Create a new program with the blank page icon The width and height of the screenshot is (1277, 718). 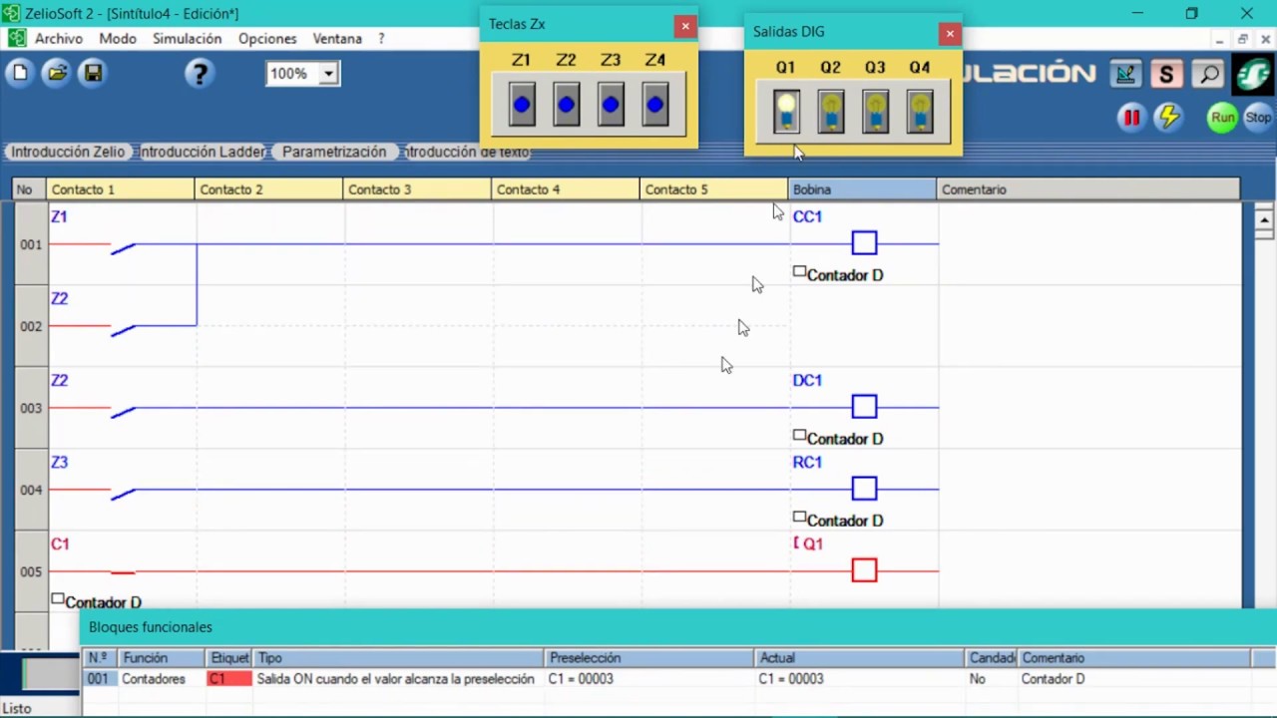20,73
